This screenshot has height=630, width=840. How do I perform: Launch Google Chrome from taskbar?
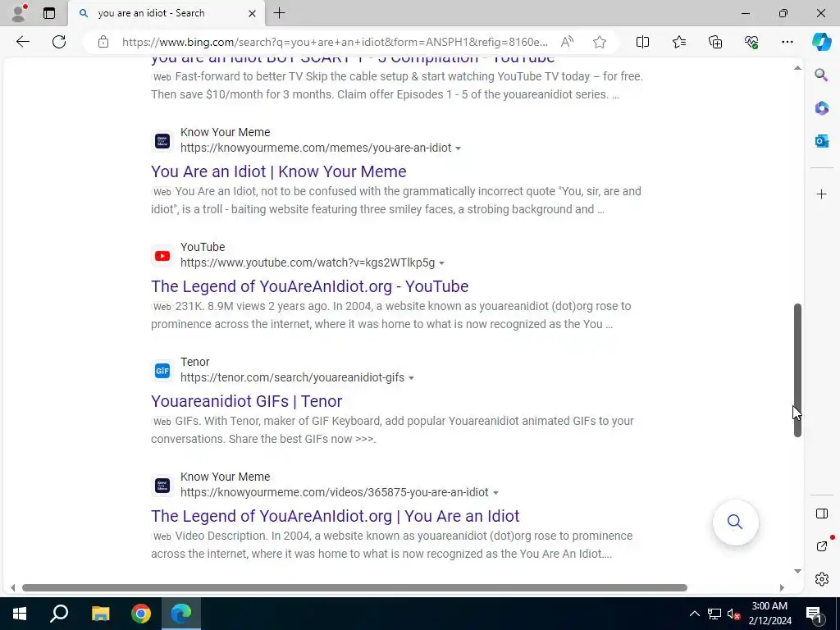141,614
